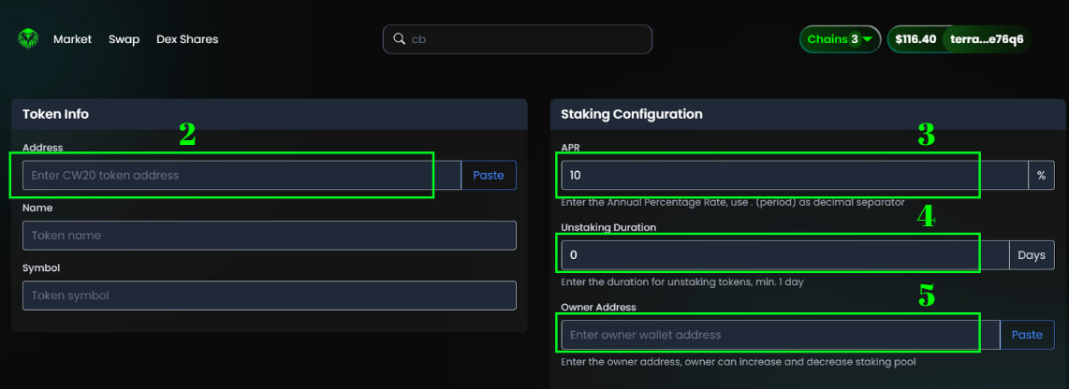This screenshot has height=389, width=1069.
Task: Expand the Chains dropdown arrow
Action: (867, 39)
